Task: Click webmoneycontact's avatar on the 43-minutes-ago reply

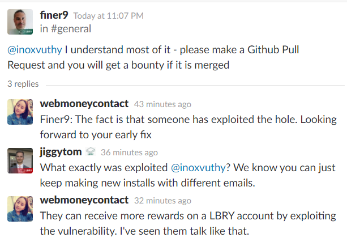Action: pyautogui.click(x=19, y=111)
